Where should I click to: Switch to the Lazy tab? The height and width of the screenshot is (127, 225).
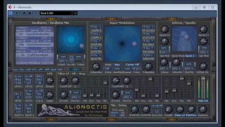[x=15, y=69]
